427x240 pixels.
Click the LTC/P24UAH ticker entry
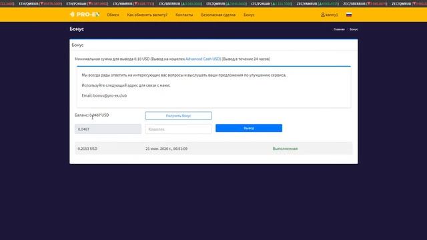pos(272,4)
